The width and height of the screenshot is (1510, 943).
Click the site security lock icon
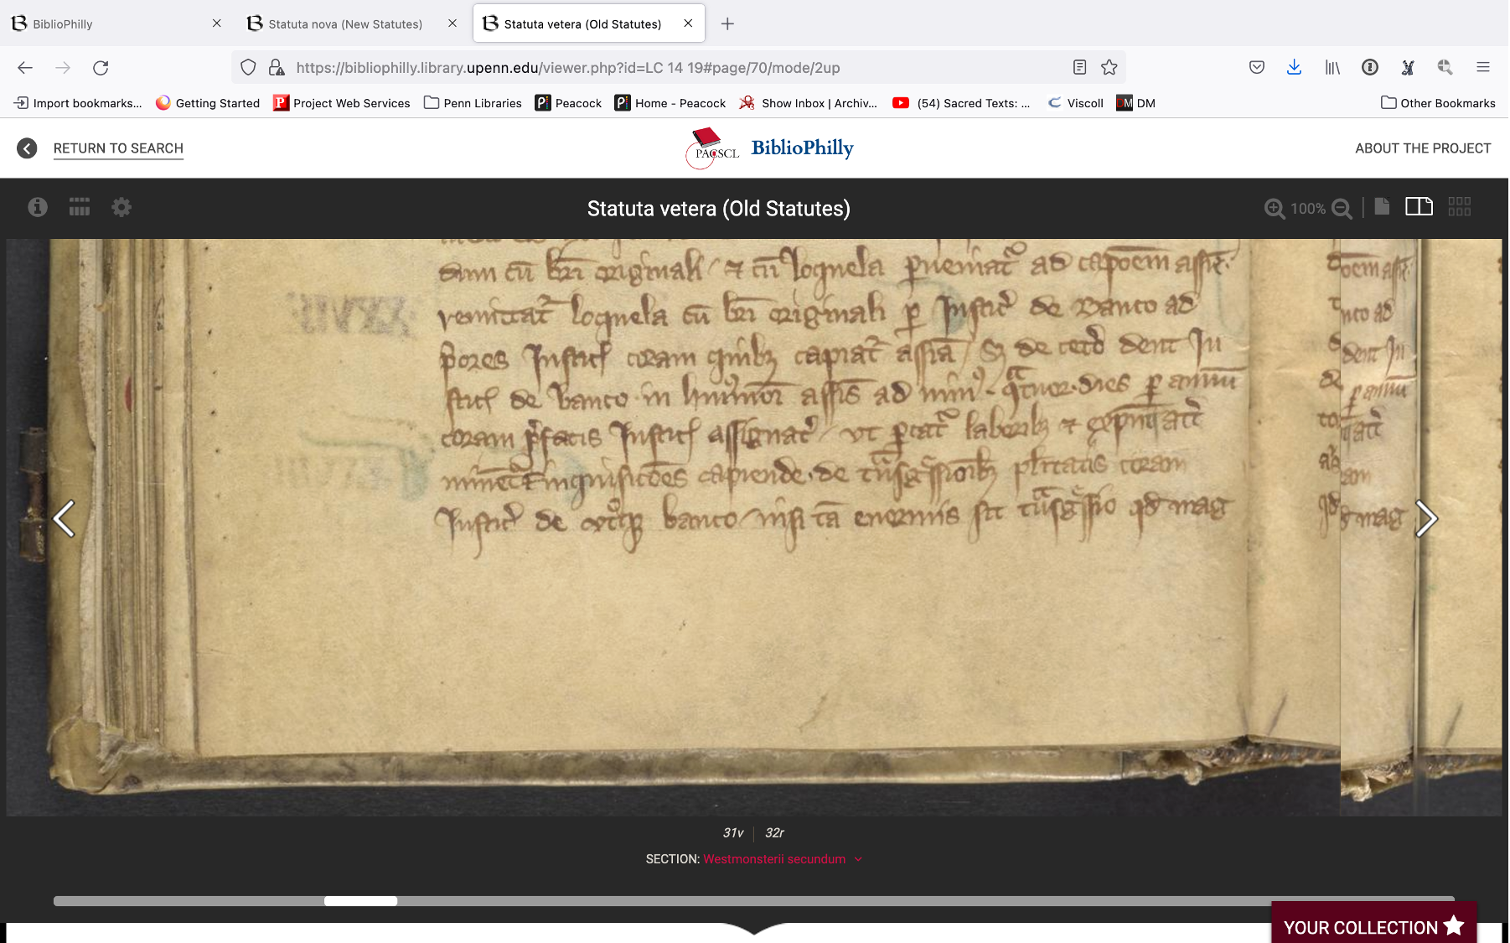[x=276, y=68]
